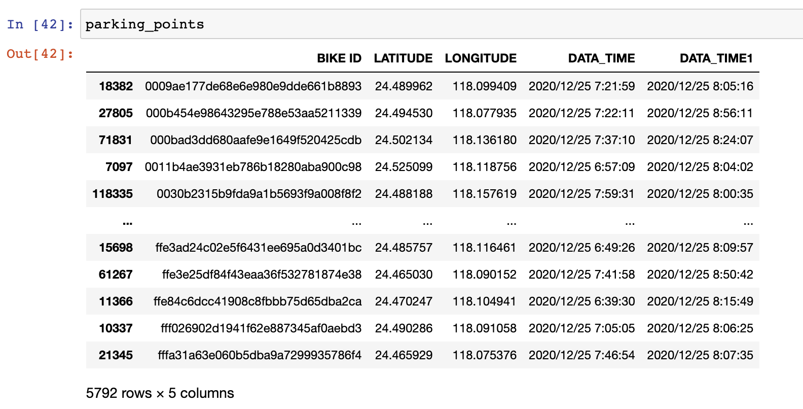Viewport: 803px width, 409px height.
Task: Click the LATITUDE column header
Action: tap(403, 58)
